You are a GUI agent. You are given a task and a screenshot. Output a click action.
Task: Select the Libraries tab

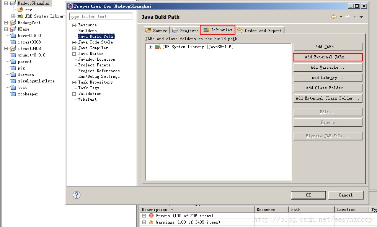click(218, 30)
